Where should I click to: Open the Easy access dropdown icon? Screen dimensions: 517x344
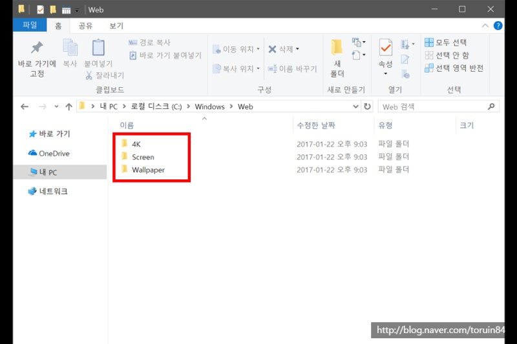[x=359, y=55]
